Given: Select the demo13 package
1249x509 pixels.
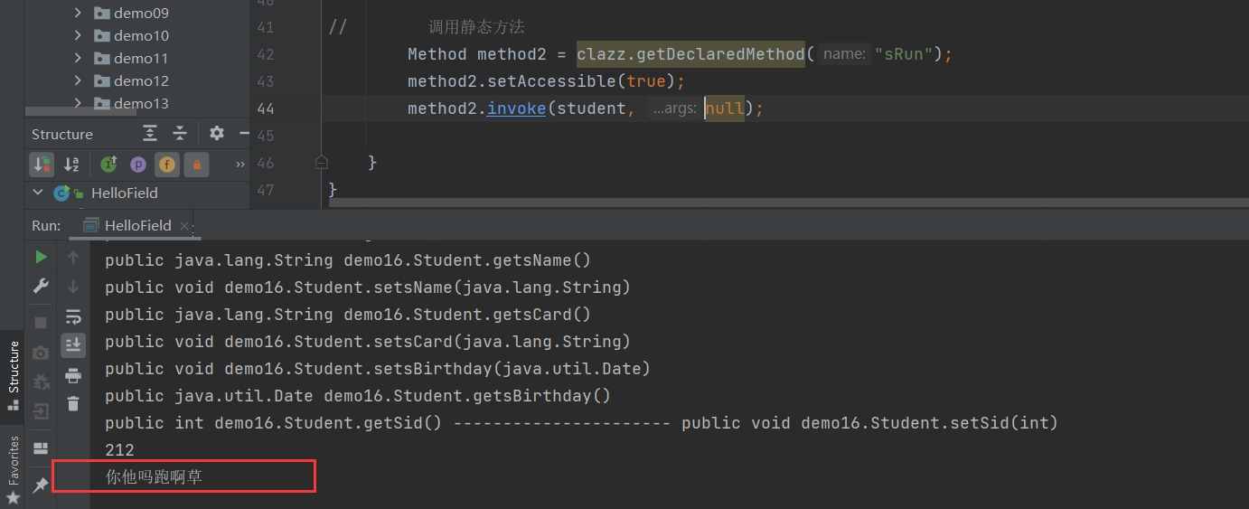Looking at the screenshot, I should pyautogui.click(x=141, y=103).
